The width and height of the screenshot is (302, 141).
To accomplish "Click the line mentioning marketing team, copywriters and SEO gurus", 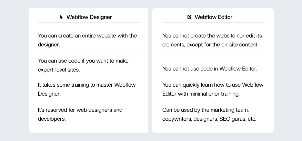I will 209,115.
